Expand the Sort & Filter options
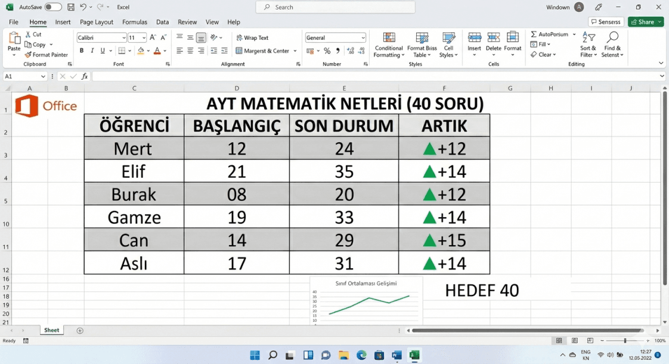Image resolution: width=669 pixels, height=364 pixels. pos(588,45)
